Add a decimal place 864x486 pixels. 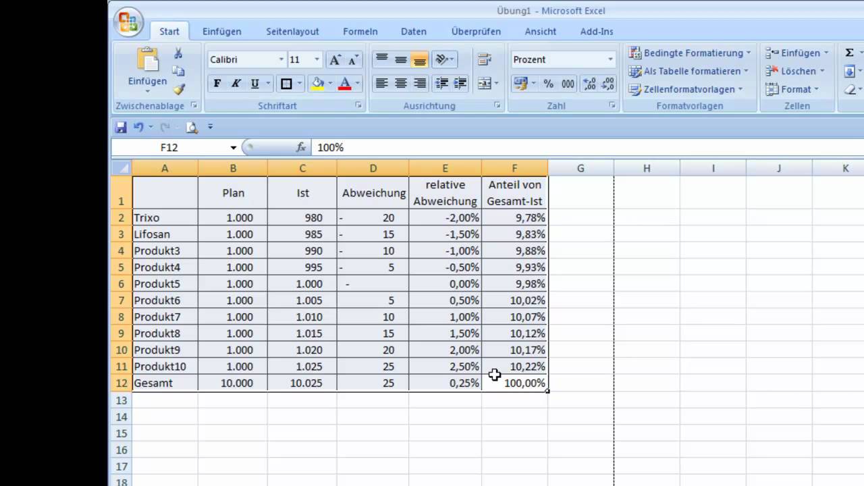pyautogui.click(x=590, y=84)
